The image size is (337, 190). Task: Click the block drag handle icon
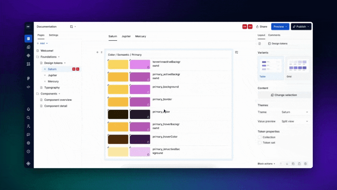[x=101, y=52]
